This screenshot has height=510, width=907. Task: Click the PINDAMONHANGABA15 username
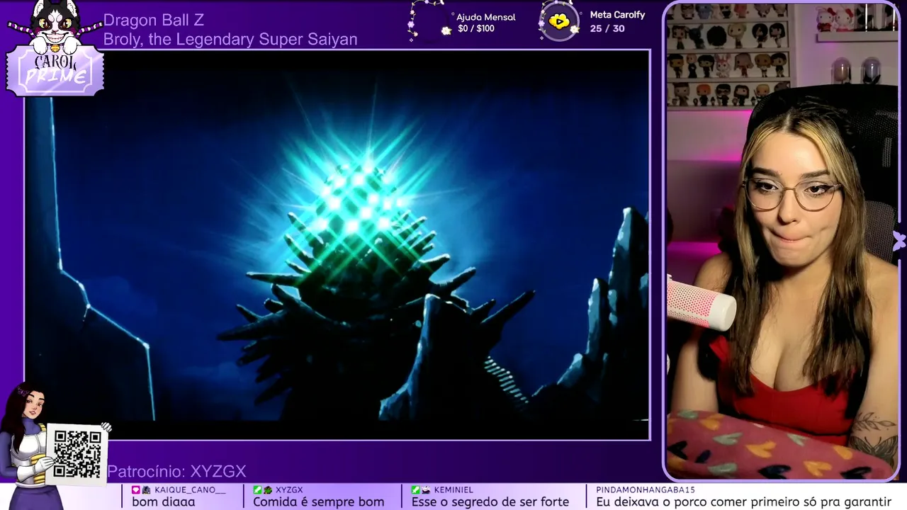tap(646, 489)
